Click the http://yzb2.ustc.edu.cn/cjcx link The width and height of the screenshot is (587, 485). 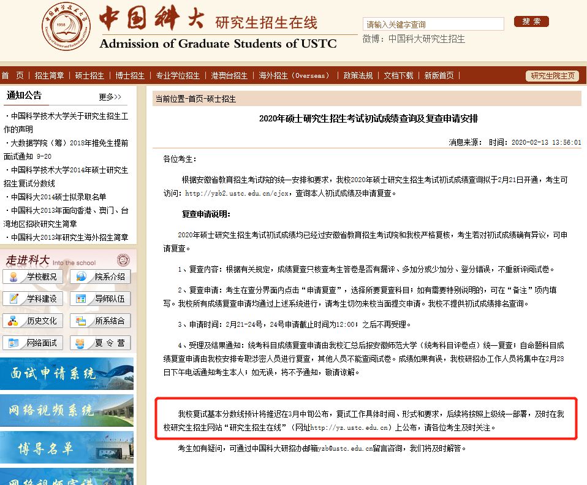click(237, 193)
